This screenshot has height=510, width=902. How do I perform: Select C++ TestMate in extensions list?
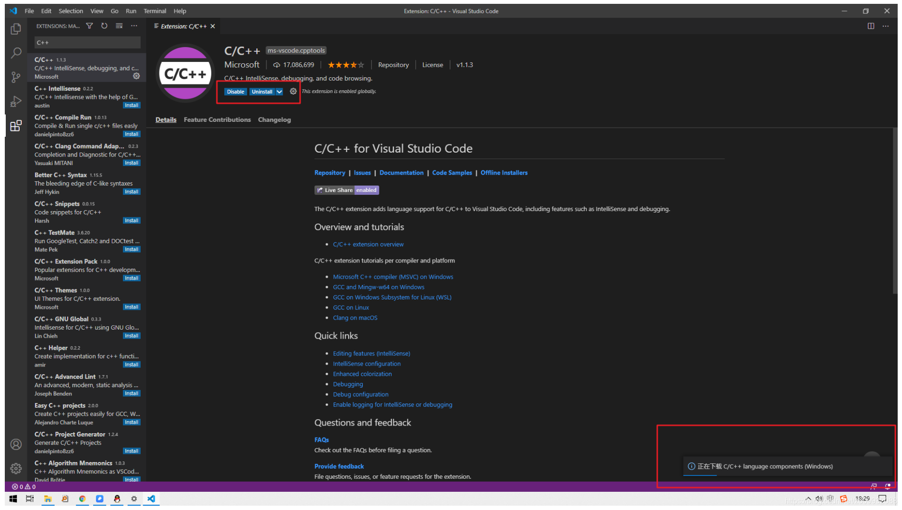[x=87, y=241]
